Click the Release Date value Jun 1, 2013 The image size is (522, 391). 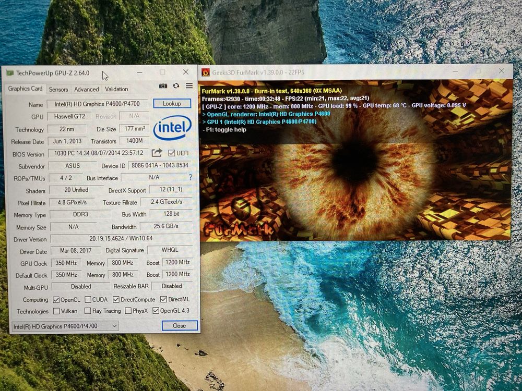click(x=67, y=141)
